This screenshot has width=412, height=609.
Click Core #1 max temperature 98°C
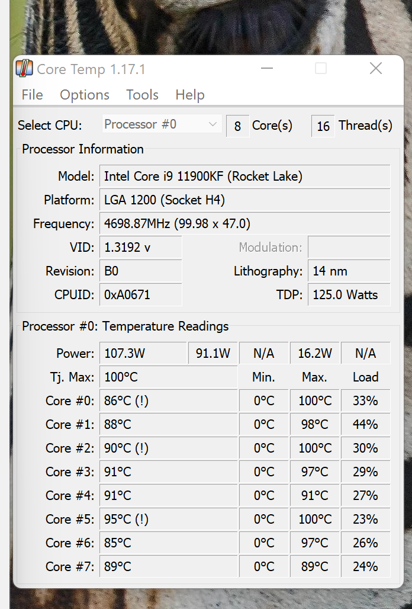pos(315,425)
